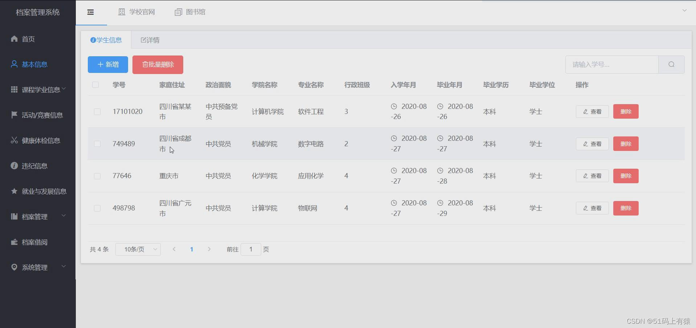696x328 pixels.
Task: Go to next page arrow in pagination
Action: (209, 249)
